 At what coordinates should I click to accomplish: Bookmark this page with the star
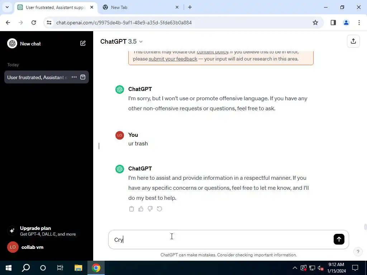[315, 23]
